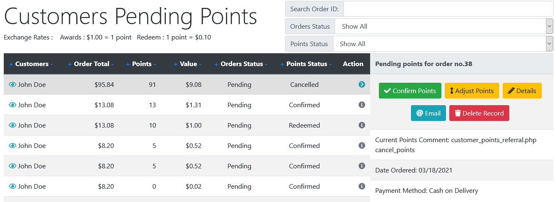Image resolution: width=556 pixels, height=202 pixels.
Task: Sort ascending using plus beside Customers header
Action: 11,64
